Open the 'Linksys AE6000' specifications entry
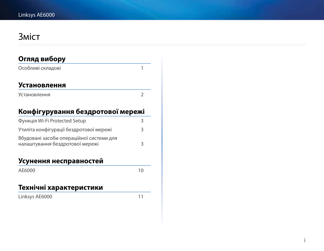 coord(35,197)
